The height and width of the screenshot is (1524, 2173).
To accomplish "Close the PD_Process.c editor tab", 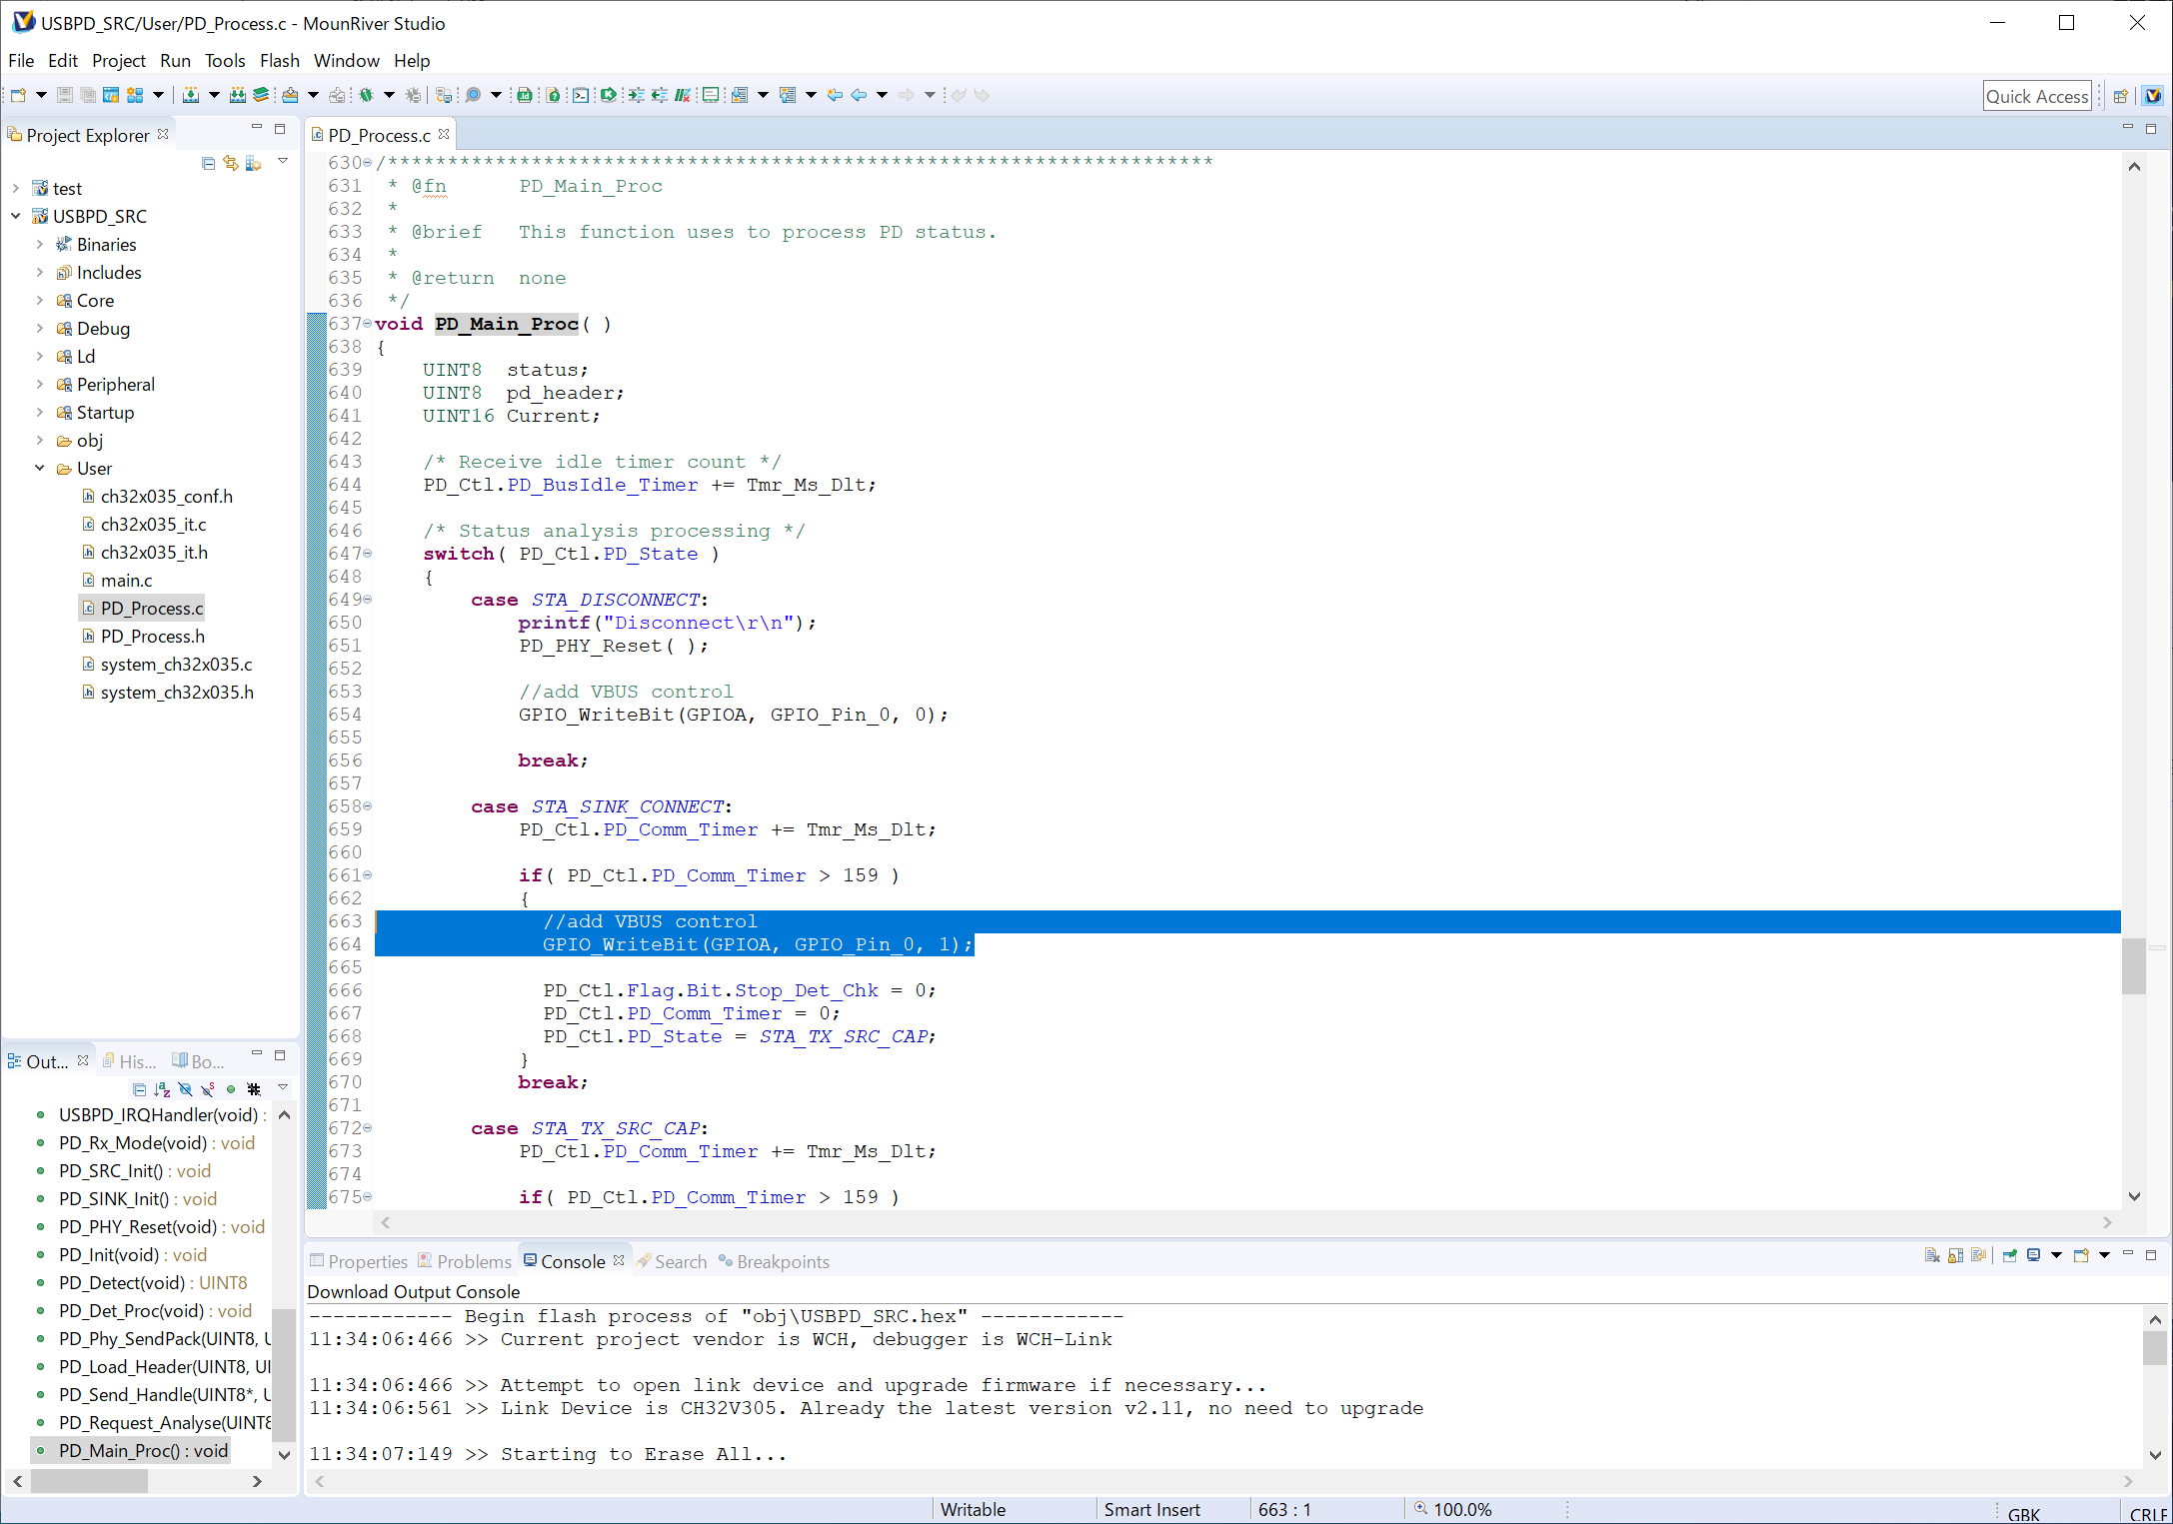I will (x=444, y=134).
